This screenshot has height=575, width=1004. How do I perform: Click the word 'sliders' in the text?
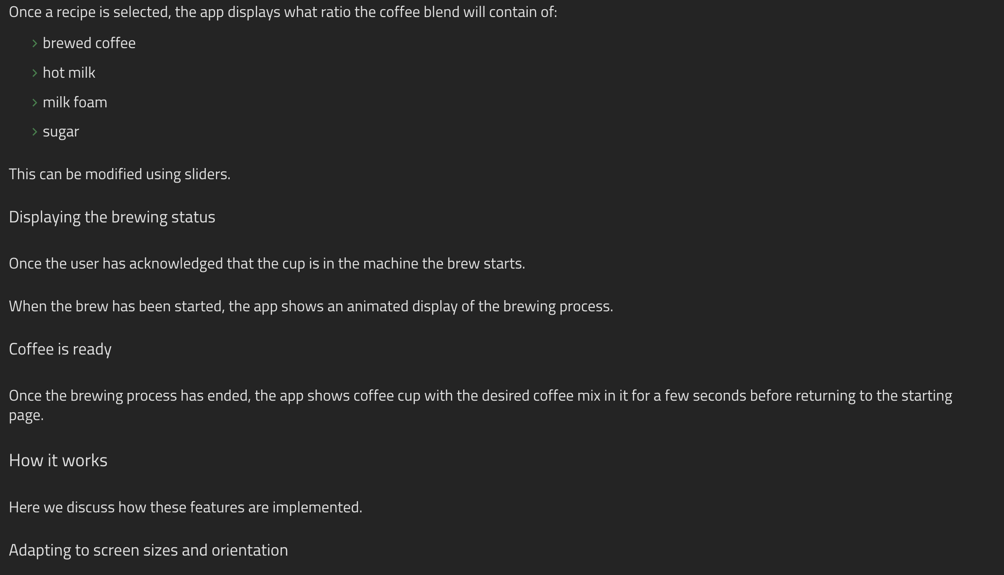[205, 174]
